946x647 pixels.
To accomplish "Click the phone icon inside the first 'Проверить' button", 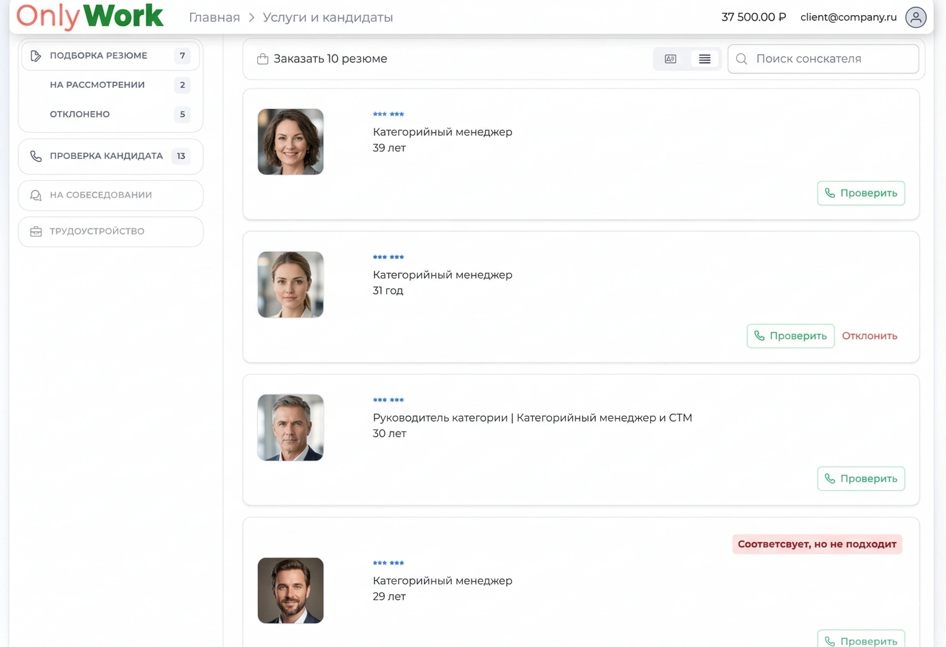I will 830,193.
